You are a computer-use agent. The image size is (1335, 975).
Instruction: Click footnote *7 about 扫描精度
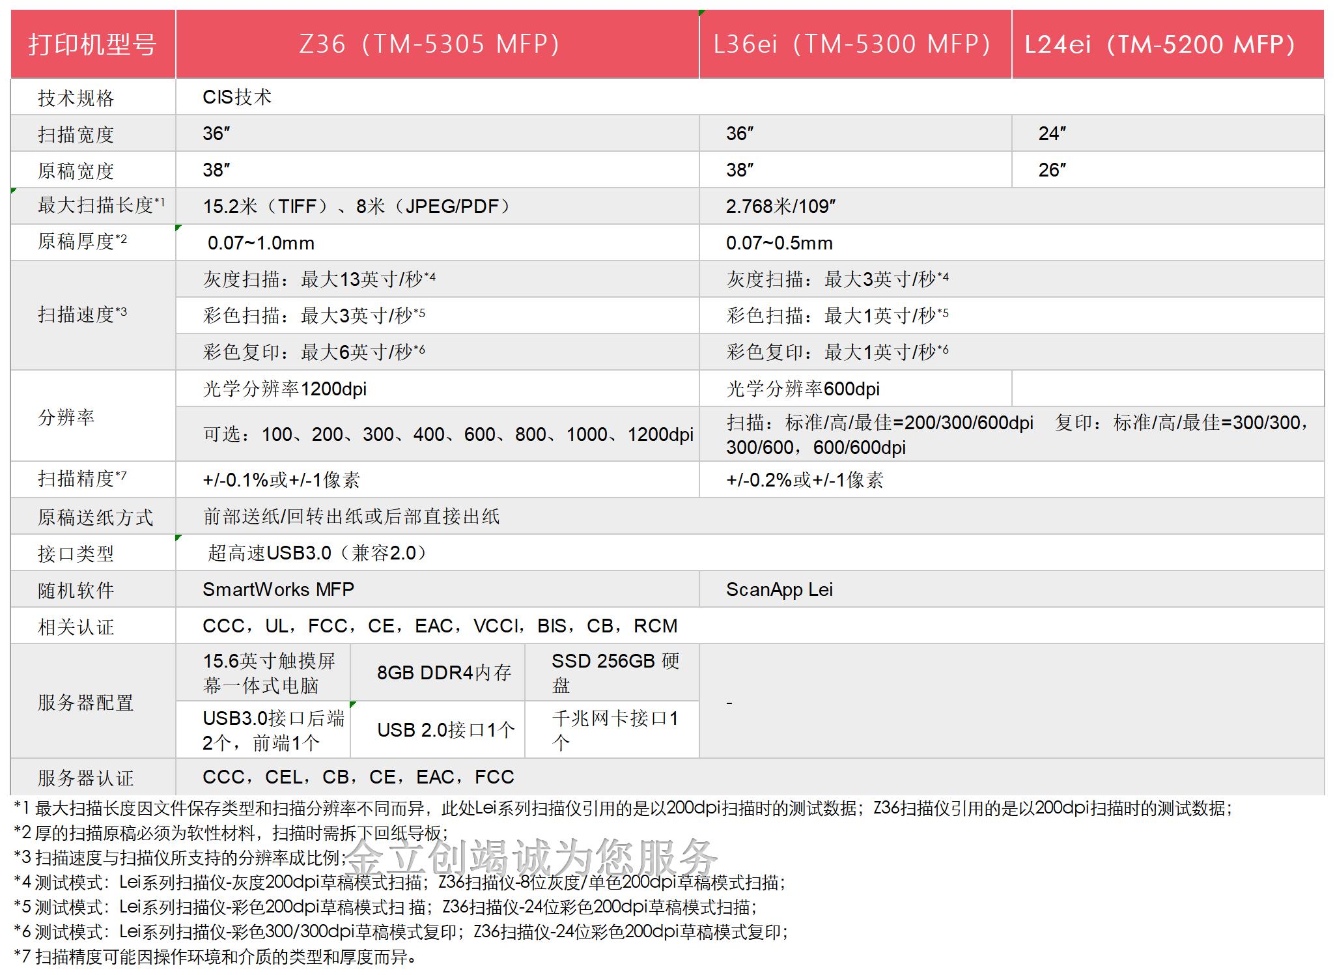216,957
